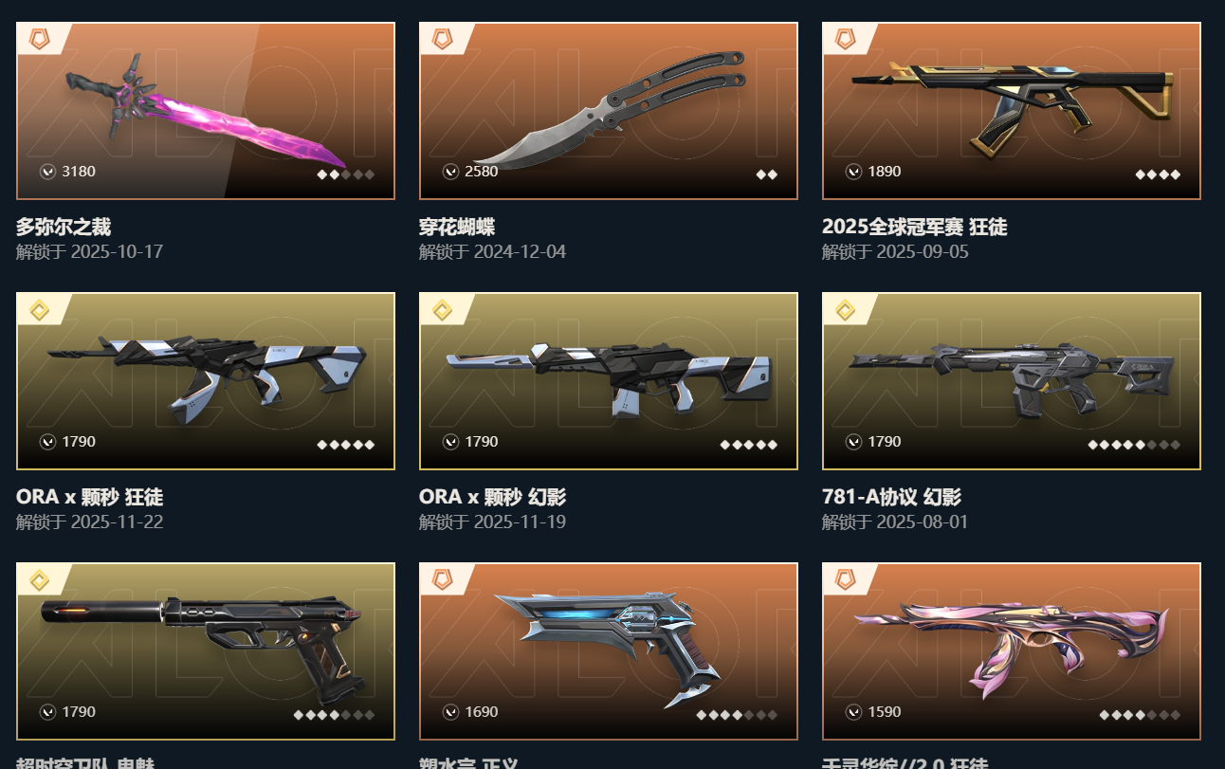
Task: Click the tier badge icon on 多弥尔之裁 card
Action: [39, 39]
